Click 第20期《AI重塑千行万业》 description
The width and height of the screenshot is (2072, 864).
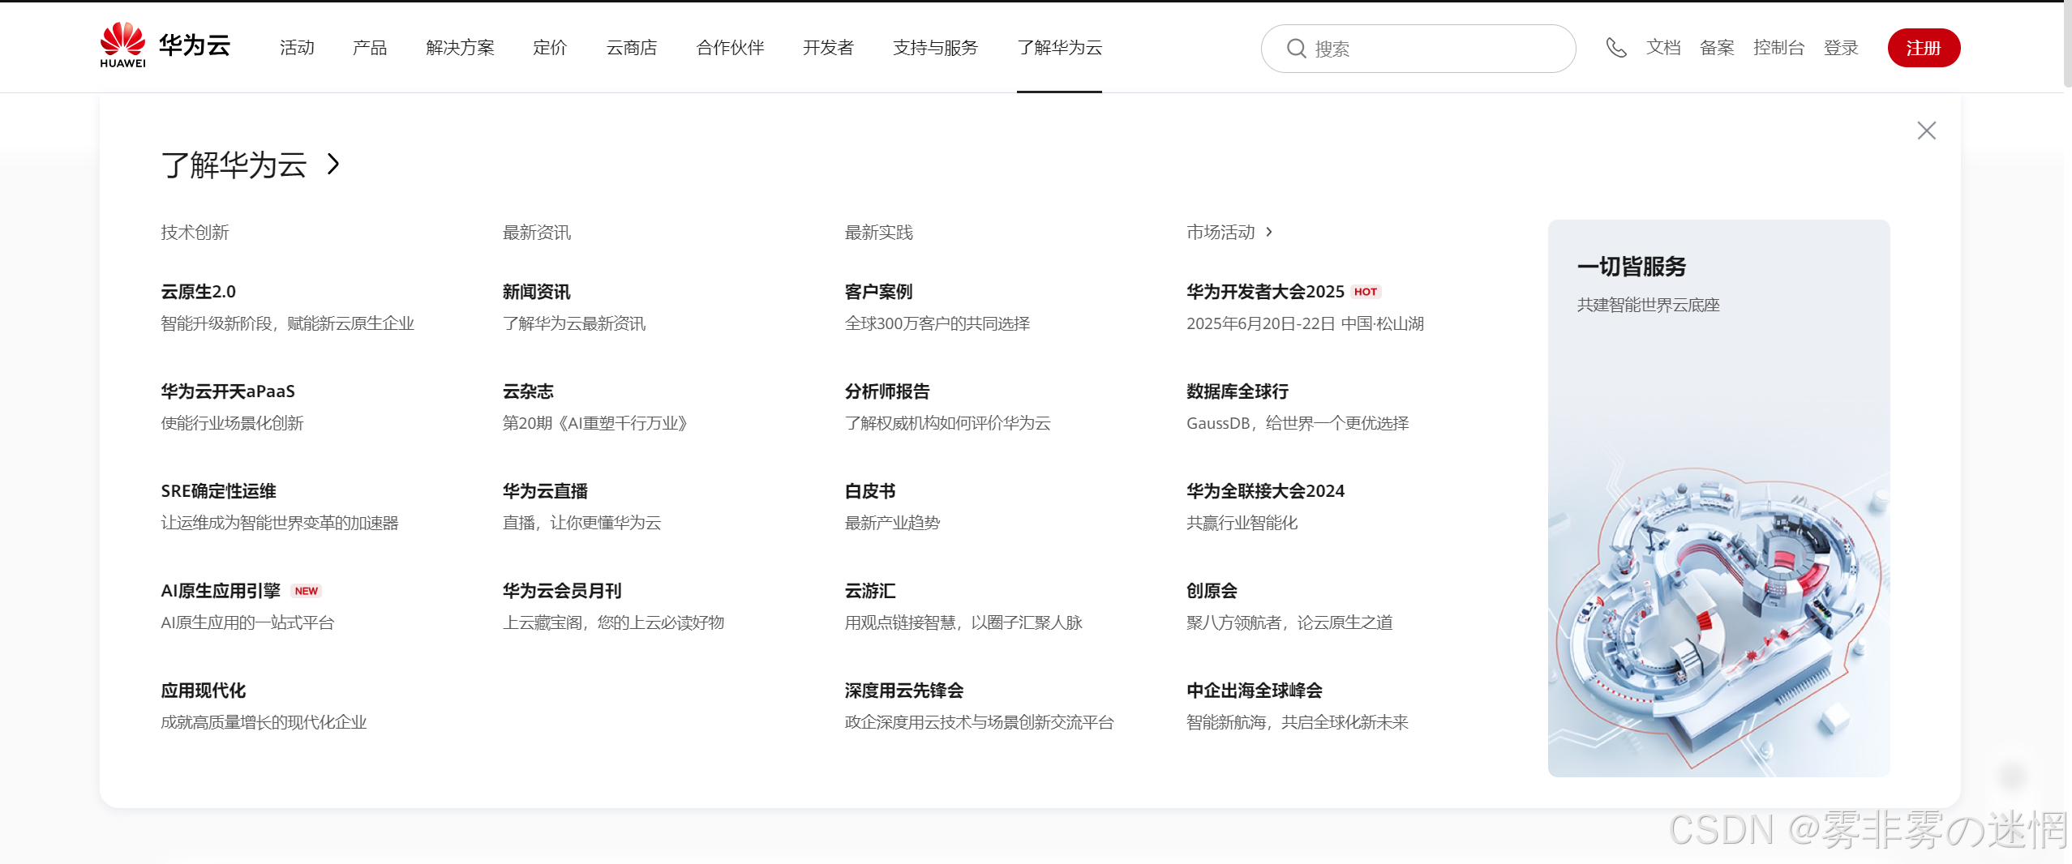point(595,422)
